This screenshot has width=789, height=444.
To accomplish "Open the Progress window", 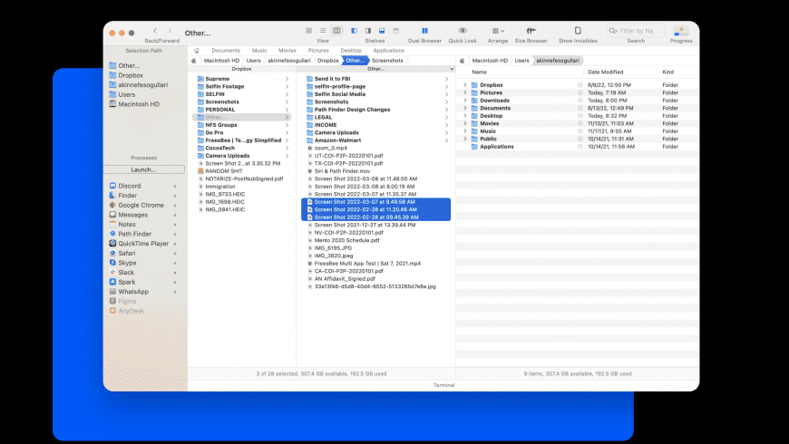I will pyautogui.click(x=680, y=31).
